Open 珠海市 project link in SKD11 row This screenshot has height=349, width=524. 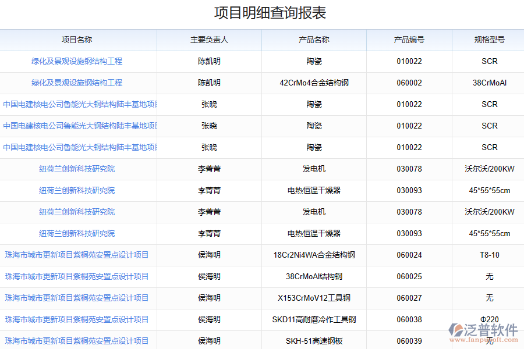77,319
